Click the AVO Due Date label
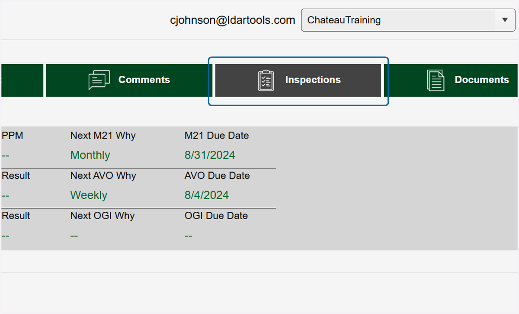 pyautogui.click(x=217, y=176)
